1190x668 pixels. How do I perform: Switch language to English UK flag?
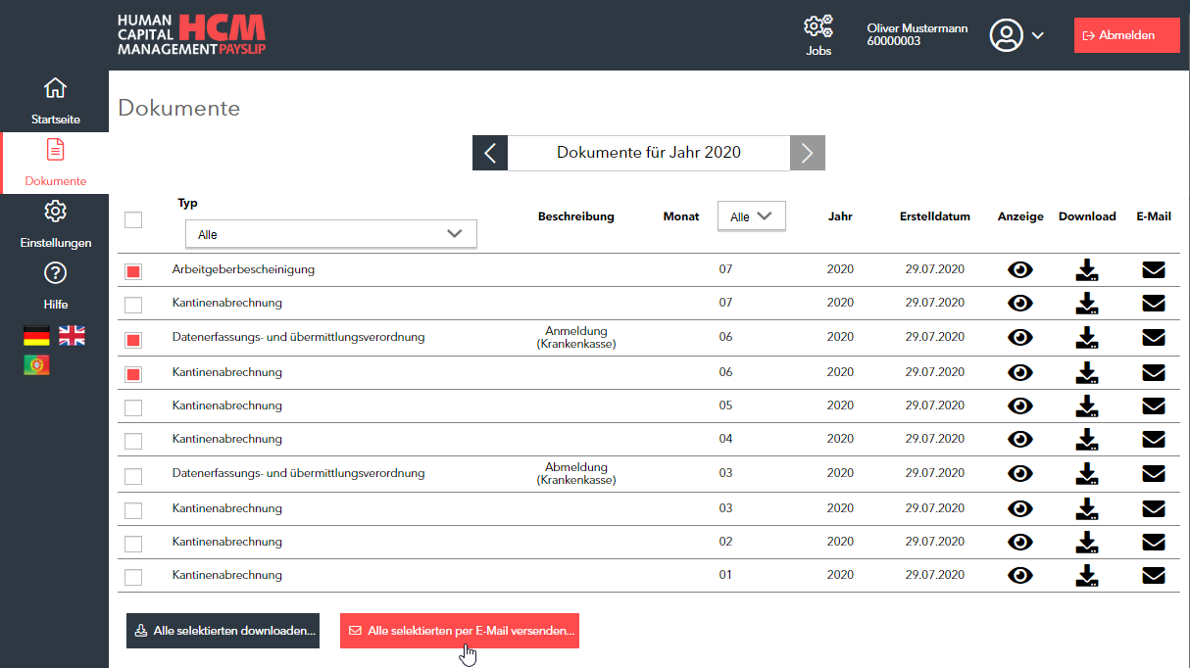72,336
